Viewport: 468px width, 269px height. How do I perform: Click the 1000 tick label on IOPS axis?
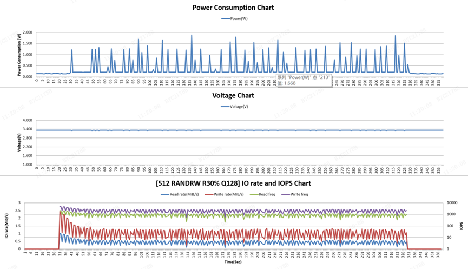tap(451, 214)
